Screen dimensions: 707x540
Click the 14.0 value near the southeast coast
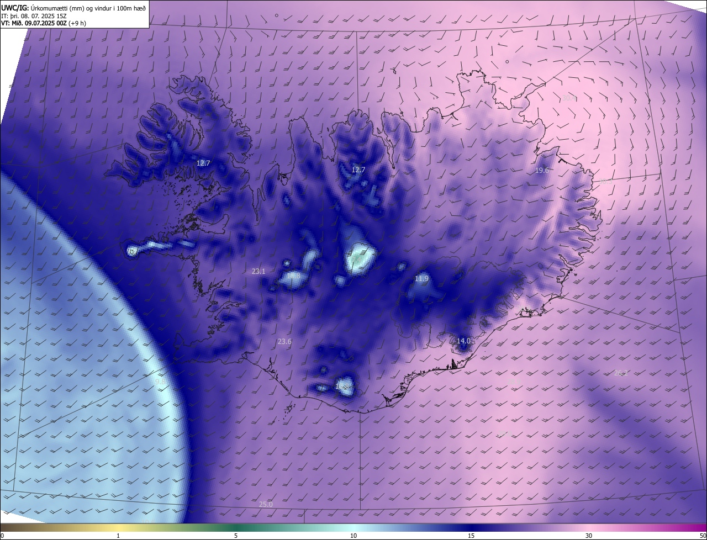[x=463, y=341]
